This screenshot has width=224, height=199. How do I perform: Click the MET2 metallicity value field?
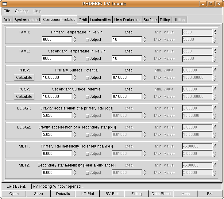57,172
